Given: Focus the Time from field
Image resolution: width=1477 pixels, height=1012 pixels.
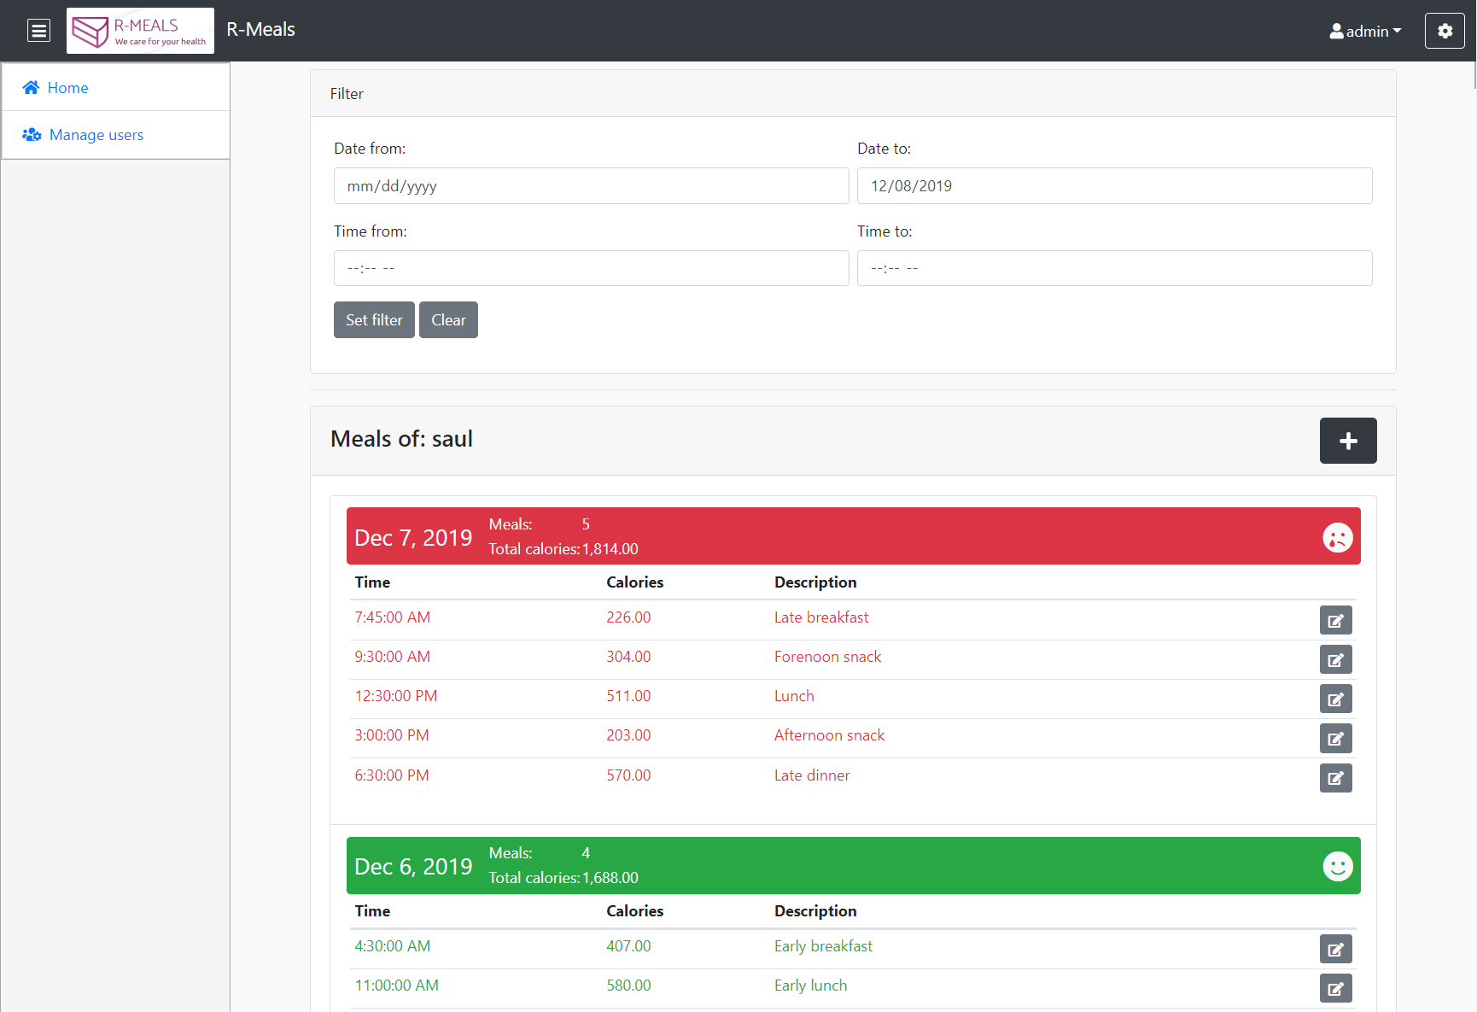Looking at the screenshot, I should click(591, 268).
